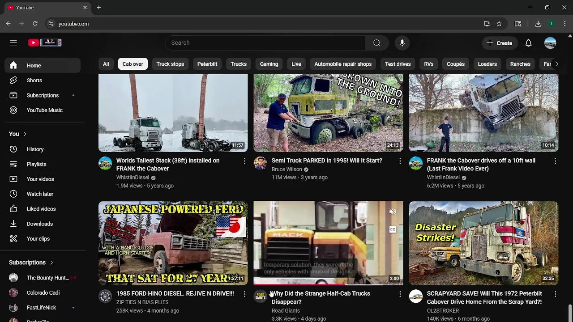
Task: Open the notifications bell
Action: (528, 43)
